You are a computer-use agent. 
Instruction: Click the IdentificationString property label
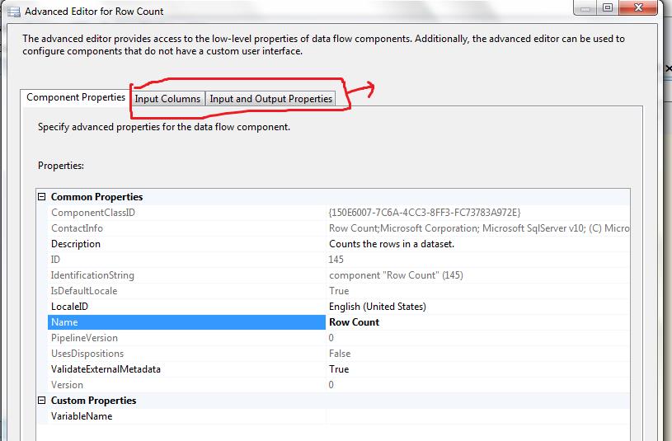pyautogui.click(x=92, y=275)
